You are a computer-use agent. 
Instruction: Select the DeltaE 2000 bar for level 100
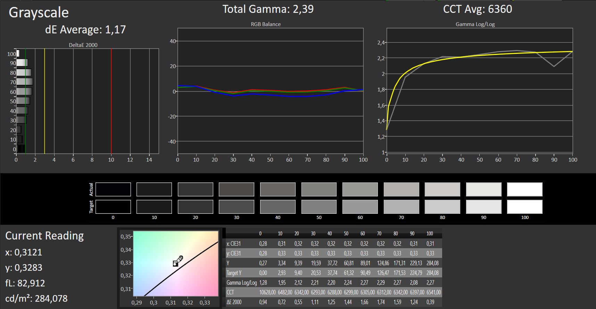coord(18,54)
